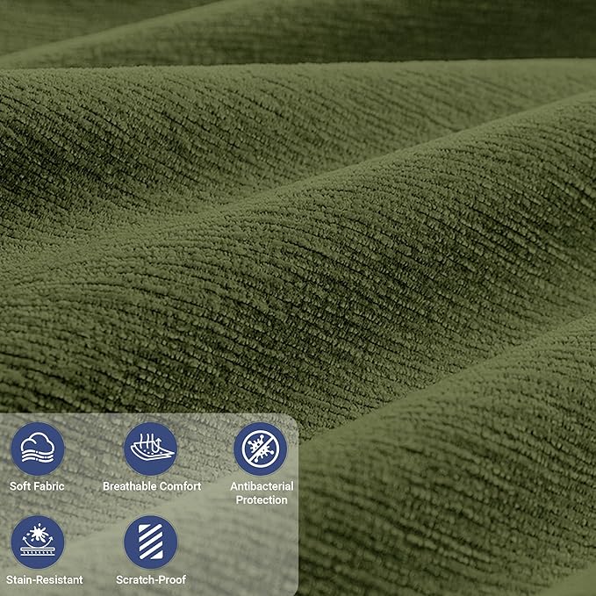The width and height of the screenshot is (596, 596).
Task: Select the 'Scratch-Proof' label text
Action: pyautogui.click(x=151, y=579)
